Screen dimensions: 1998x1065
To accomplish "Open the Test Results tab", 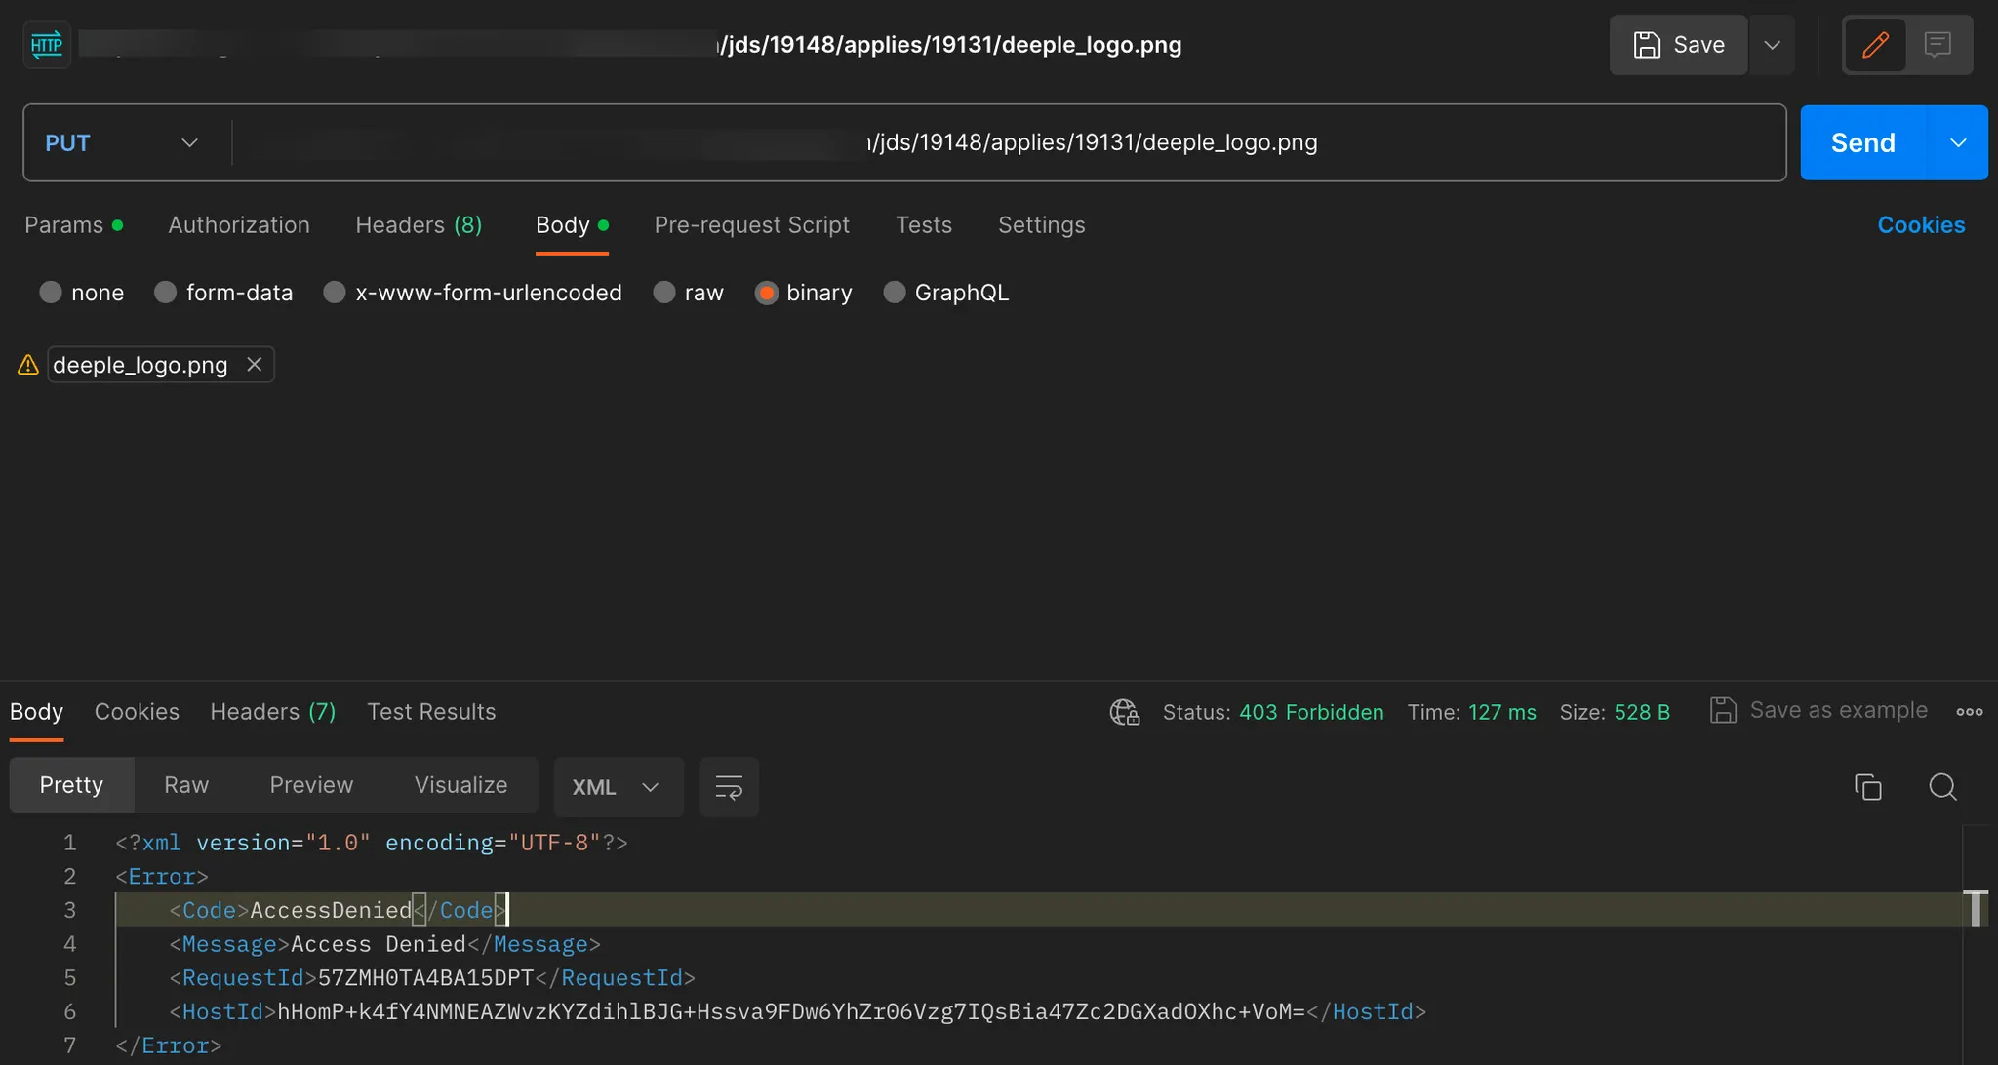I will pyautogui.click(x=431, y=712).
